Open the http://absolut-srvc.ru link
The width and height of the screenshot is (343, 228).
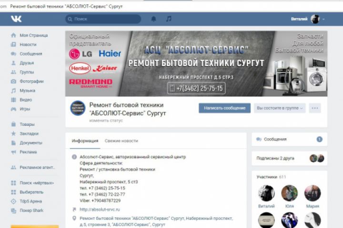[x=100, y=209]
